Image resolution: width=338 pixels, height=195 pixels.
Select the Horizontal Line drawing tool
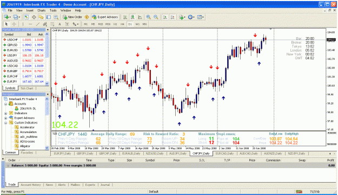tap(30, 24)
